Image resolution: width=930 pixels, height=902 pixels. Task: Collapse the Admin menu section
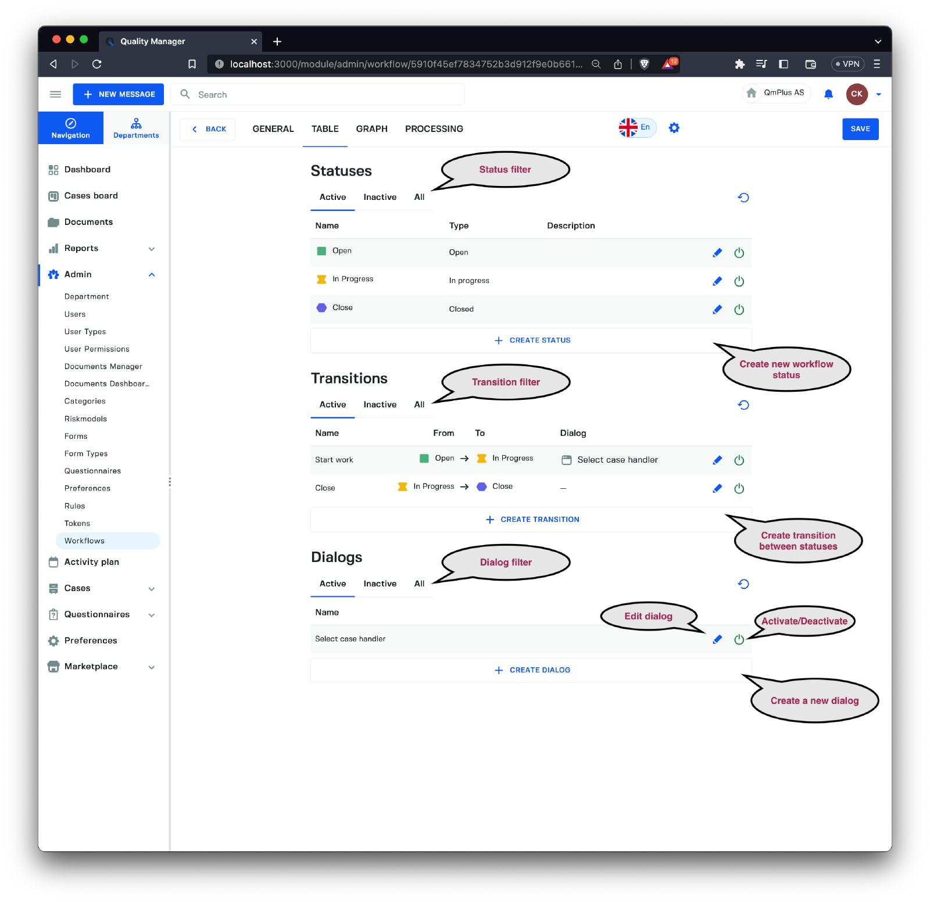coord(151,274)
